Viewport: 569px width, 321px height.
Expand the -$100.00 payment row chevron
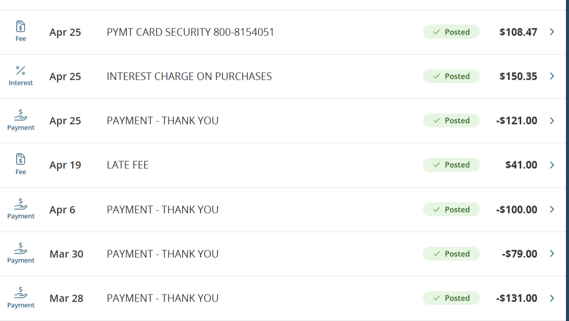tap(552, 210)
